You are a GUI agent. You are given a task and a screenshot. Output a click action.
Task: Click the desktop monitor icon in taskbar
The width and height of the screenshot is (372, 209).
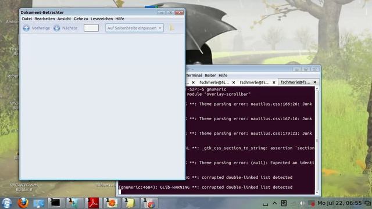38,203
